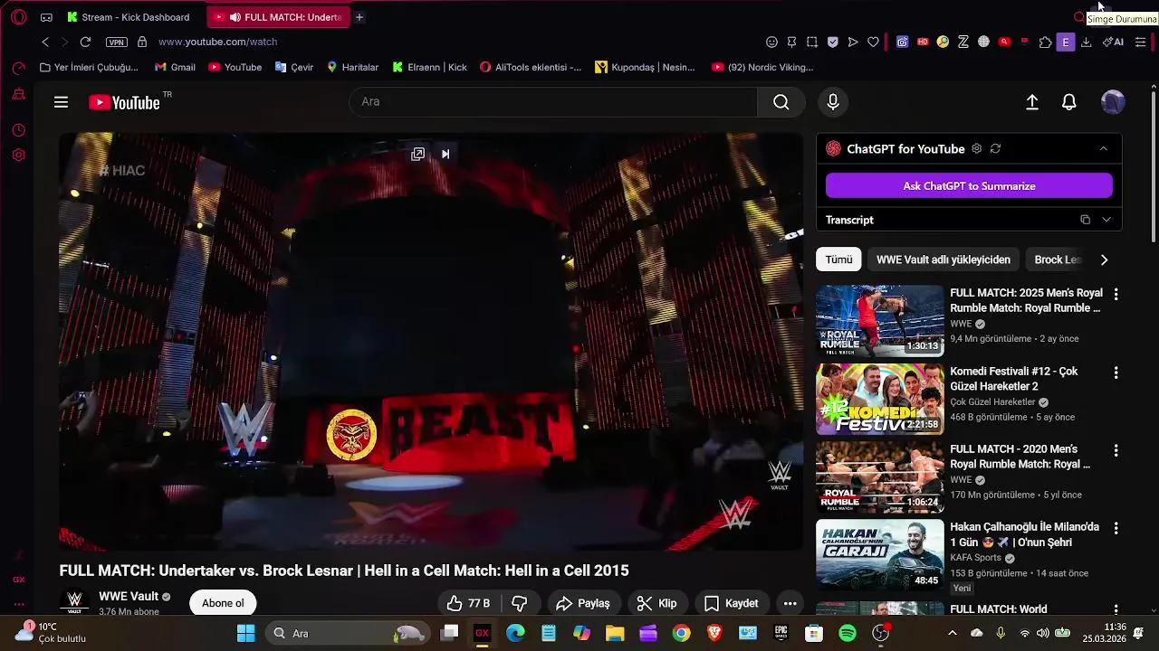
Task: Open Opera sidebar history clock icon
Action: click(x=18, y=130)
